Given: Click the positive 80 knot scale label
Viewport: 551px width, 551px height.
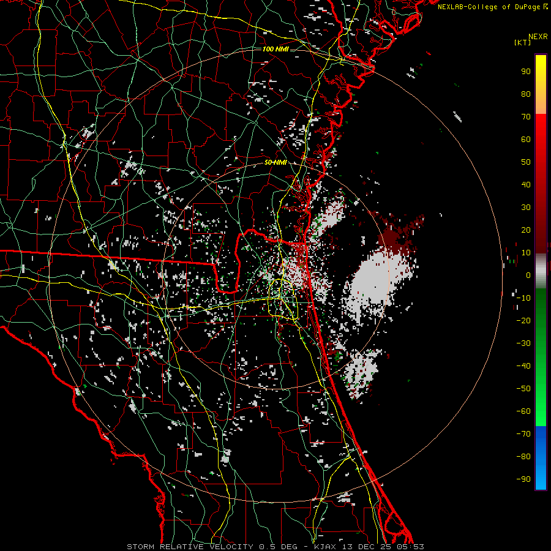Looking at the screenshot, I should pos(526,94).
